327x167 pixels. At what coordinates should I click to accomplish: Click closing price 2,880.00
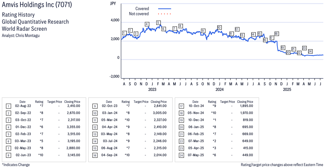(x=74, y=148)
